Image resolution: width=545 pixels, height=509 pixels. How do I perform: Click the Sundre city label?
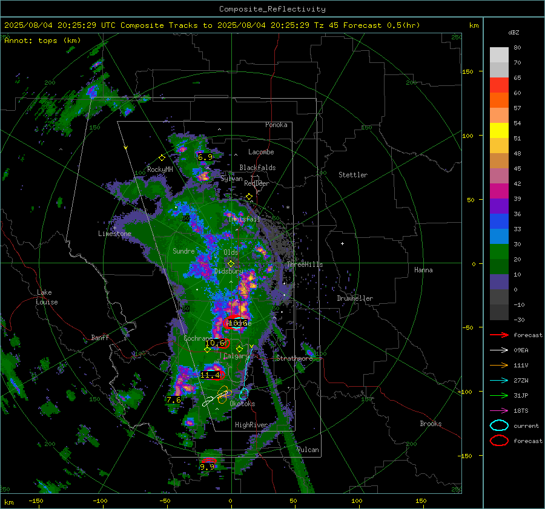(183, 251)
